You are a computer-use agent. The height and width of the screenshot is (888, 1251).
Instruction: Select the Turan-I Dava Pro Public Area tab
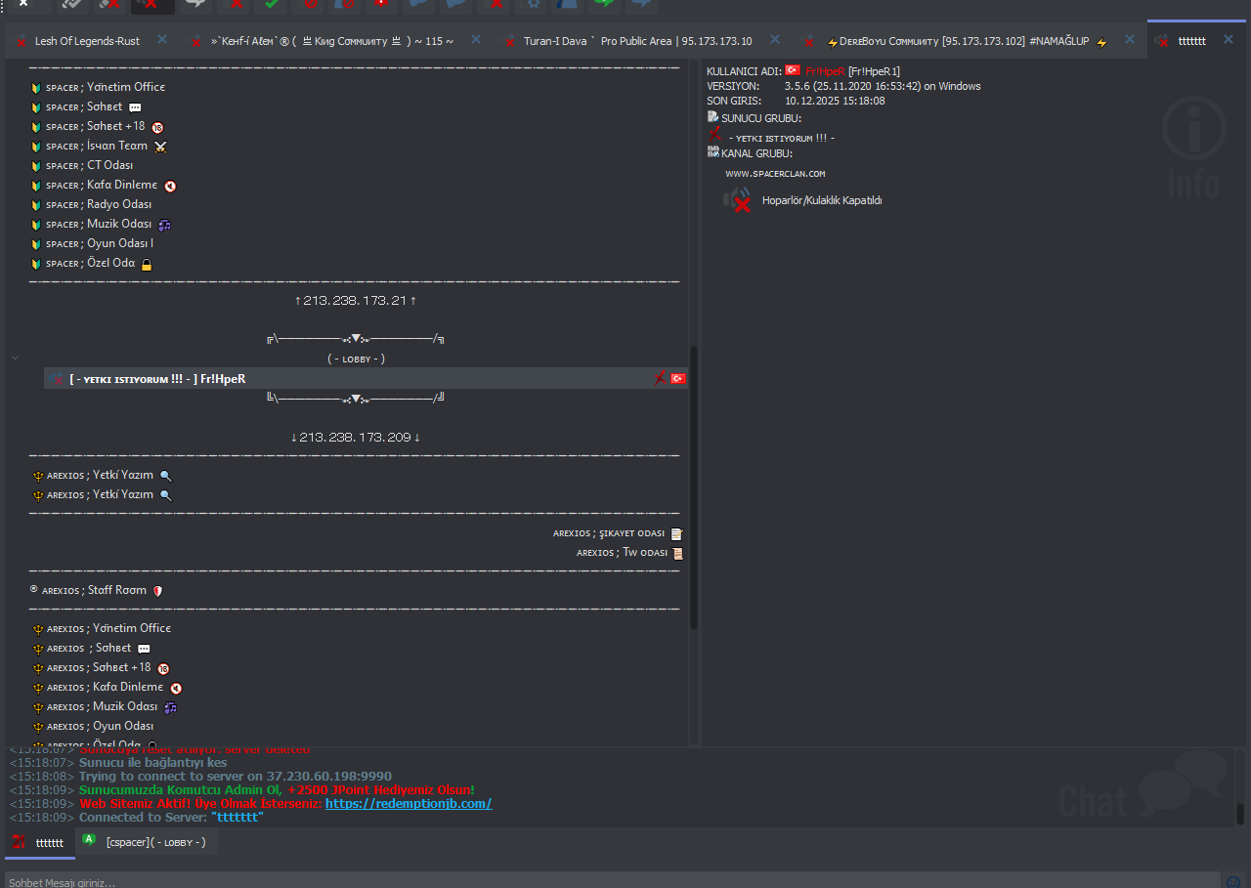click(638, 41)
